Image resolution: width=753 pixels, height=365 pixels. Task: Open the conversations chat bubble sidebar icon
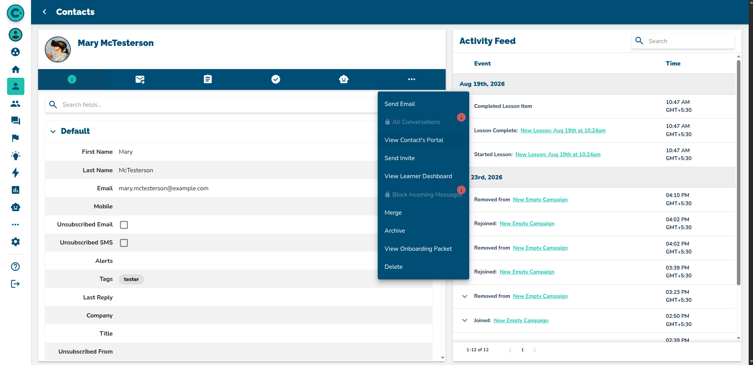click(x=15, y=121)
